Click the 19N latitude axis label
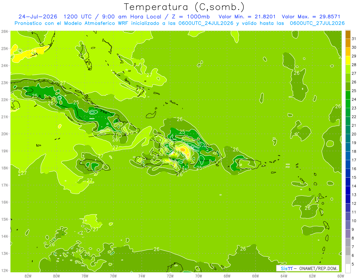This screenshot has height=280, width=362. tap(5, 151)
